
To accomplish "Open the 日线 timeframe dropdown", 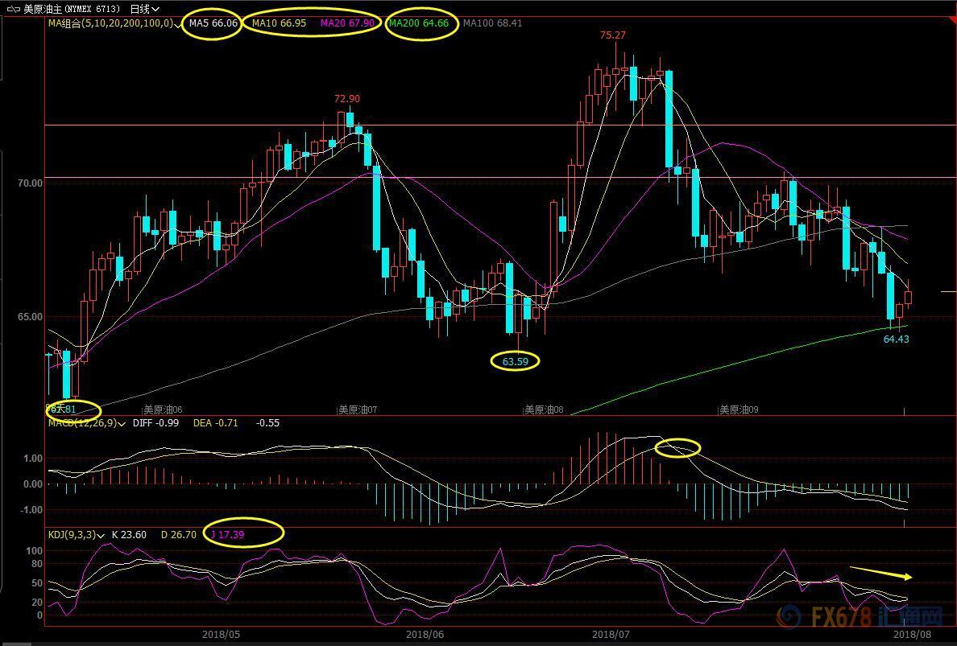I will [144, 9].
